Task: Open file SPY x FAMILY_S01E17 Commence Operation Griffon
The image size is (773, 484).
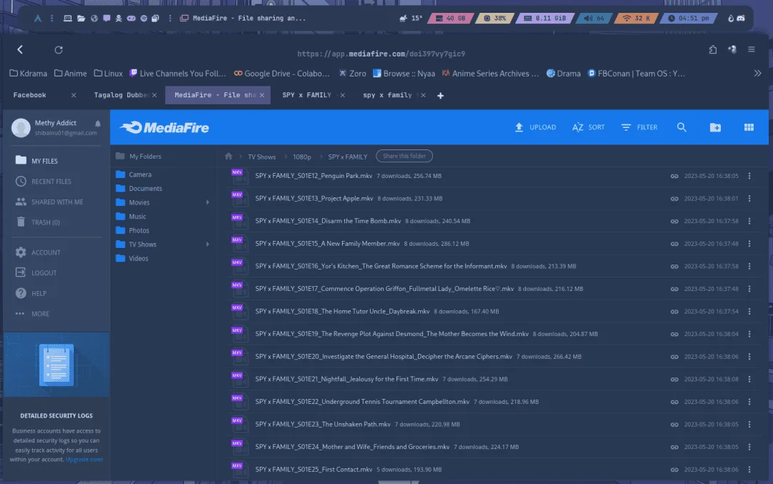Action: (384, 289)
